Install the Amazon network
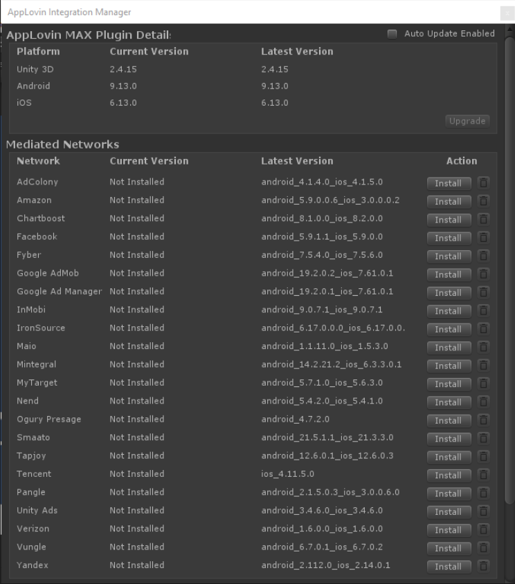 (x=449, y=202)
